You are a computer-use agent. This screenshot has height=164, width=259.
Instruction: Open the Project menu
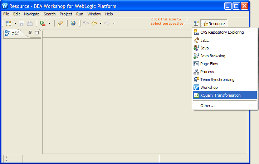click(x=66, y=14)
